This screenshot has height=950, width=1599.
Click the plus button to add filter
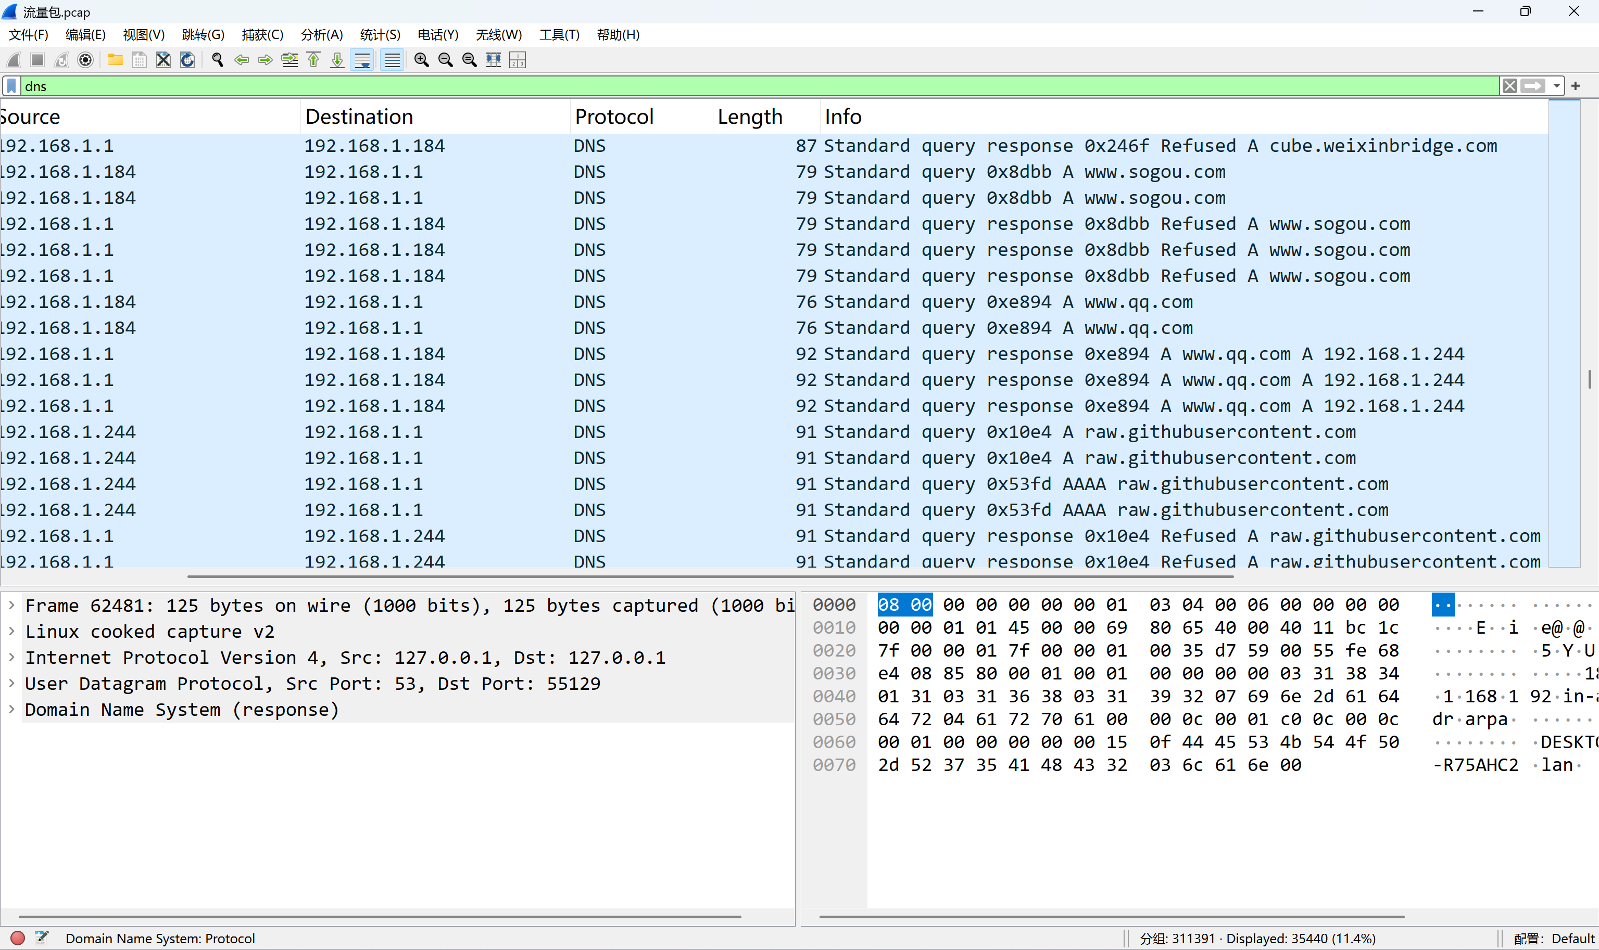1575,86
